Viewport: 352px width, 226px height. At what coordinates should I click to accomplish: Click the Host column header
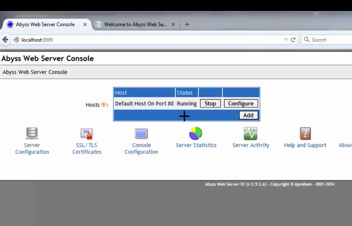(x=144, y=93)
